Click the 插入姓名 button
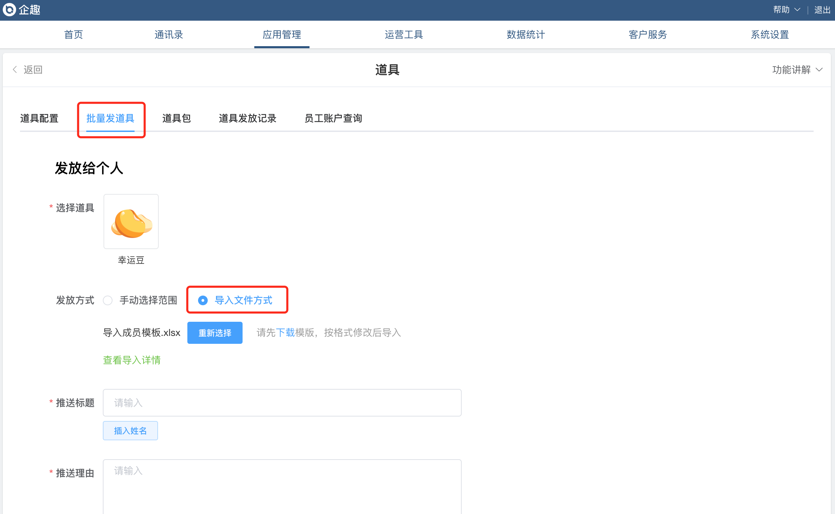Viewport: 835px width, 514px height. tap(130, 431)
